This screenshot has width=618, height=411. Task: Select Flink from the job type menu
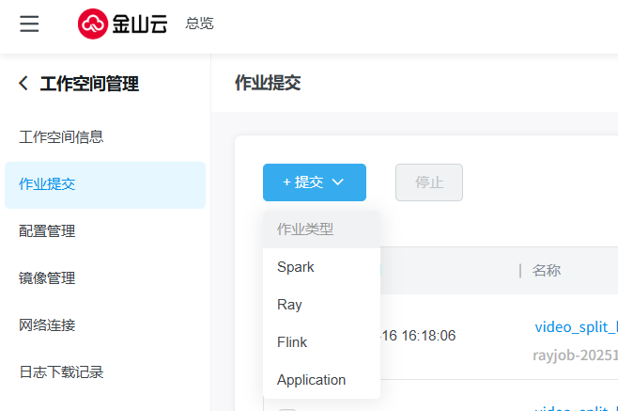292,342
